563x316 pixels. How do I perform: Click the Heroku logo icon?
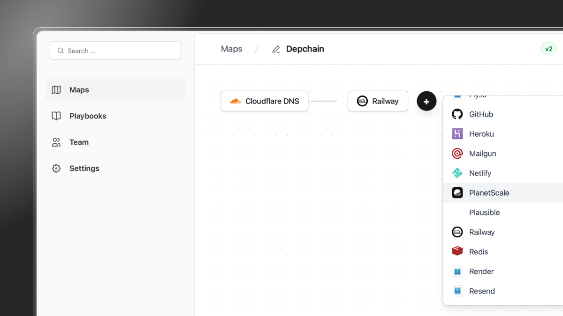point(457,134)
